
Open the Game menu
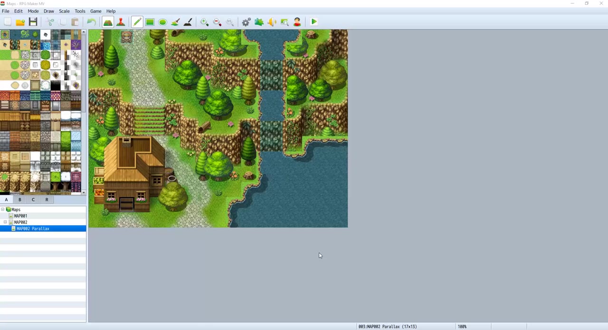pyautogui.click(x=95, y=11)
